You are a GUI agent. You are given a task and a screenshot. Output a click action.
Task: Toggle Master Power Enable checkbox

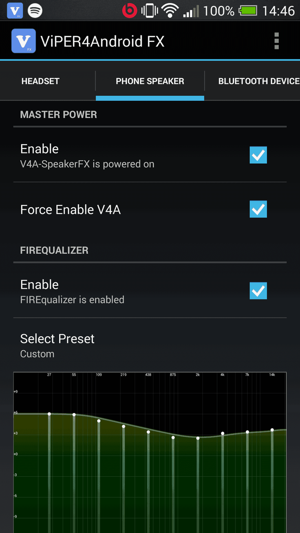258,155
